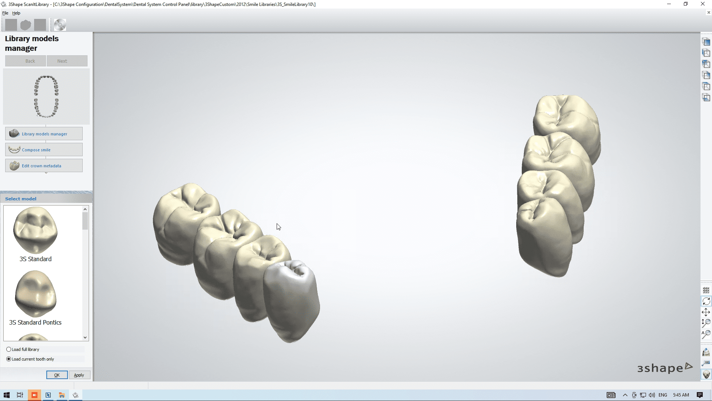This screenshot has height=401, width=712.
Task: Toggle the grid display icon
Action: (x=706, y=290)
